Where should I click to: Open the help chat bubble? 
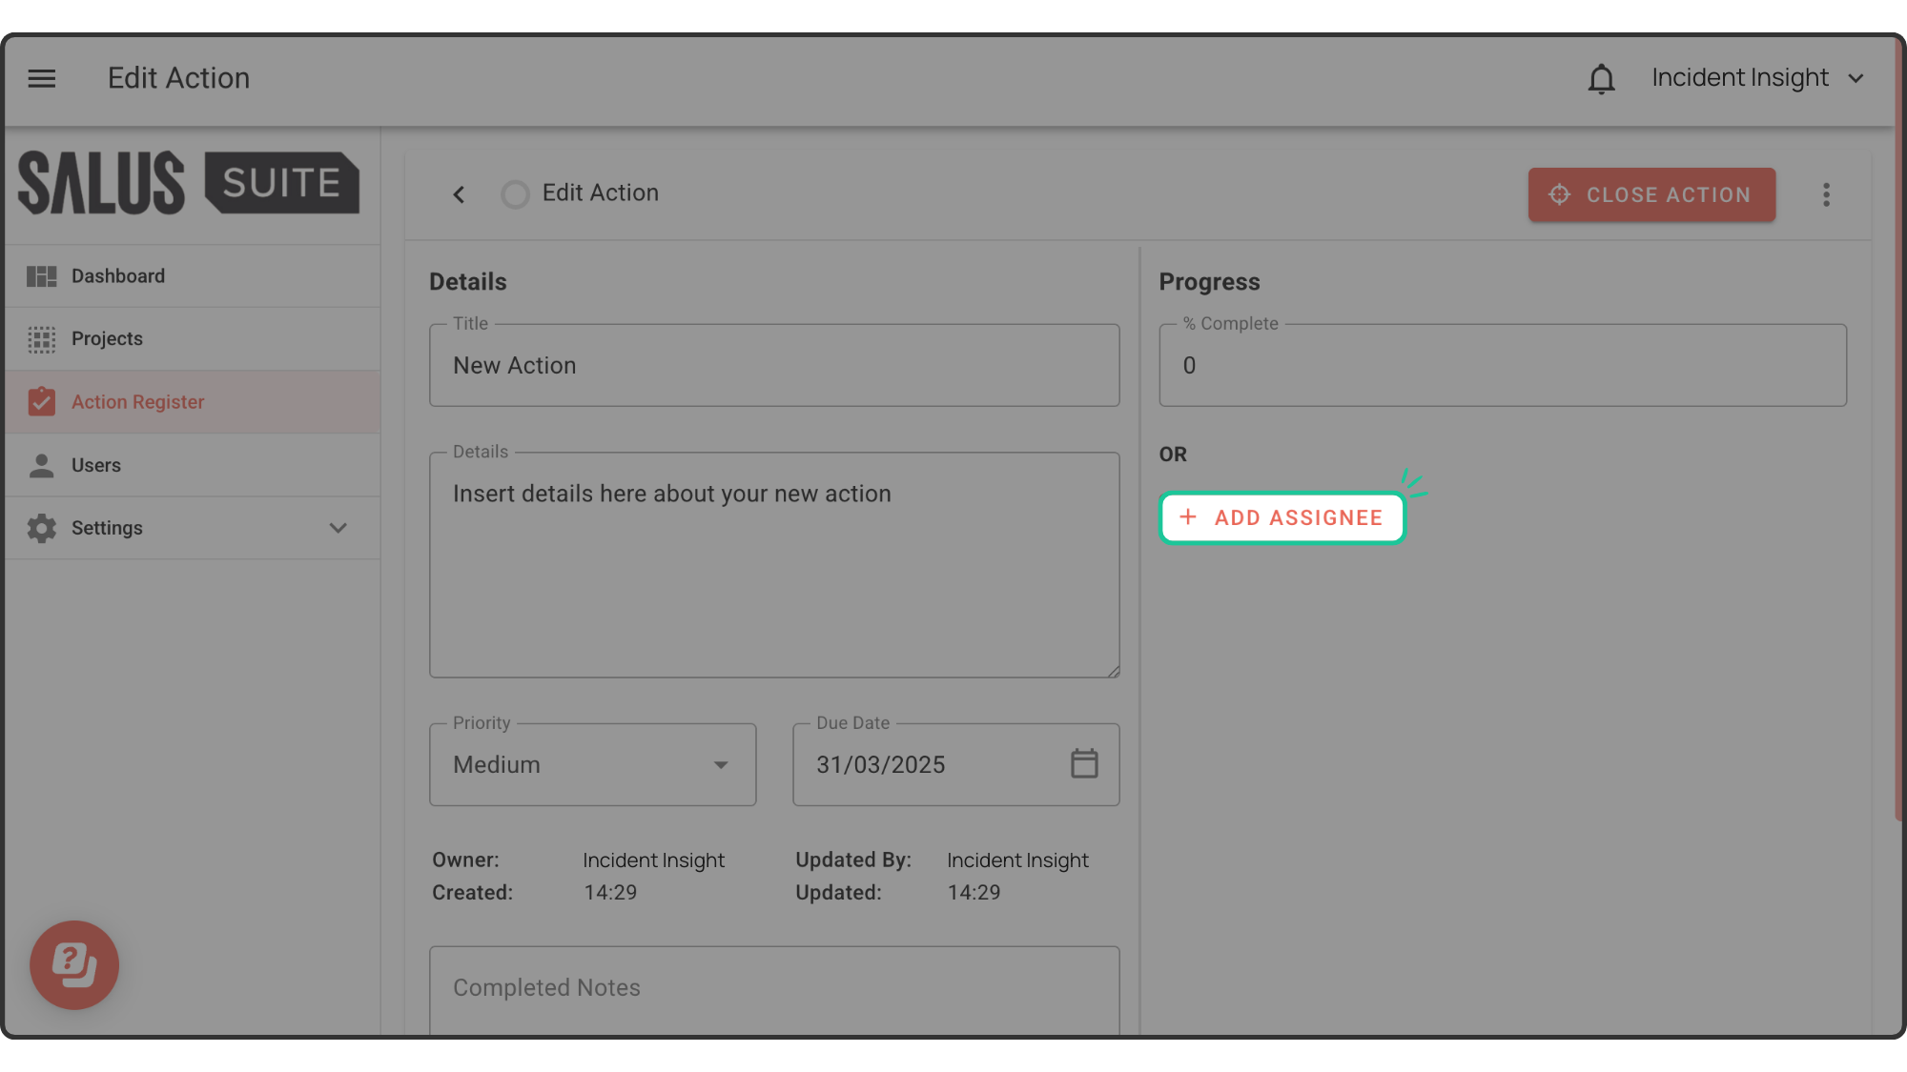74,964
